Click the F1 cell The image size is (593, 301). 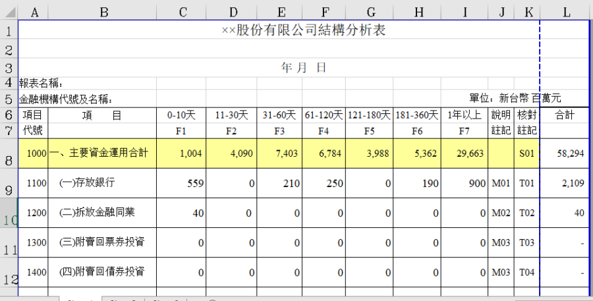pos(182,131)
